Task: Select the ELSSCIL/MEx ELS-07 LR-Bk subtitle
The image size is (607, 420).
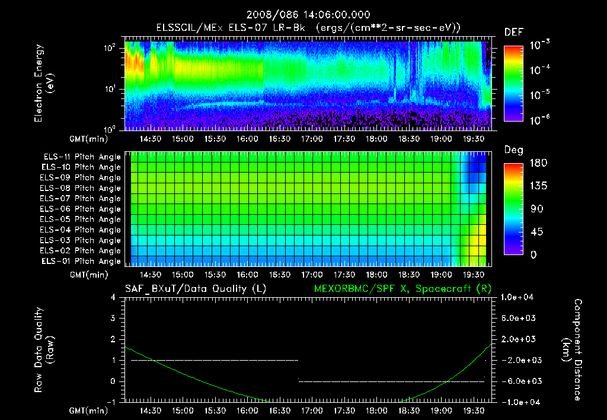Action: click(308, 28)
